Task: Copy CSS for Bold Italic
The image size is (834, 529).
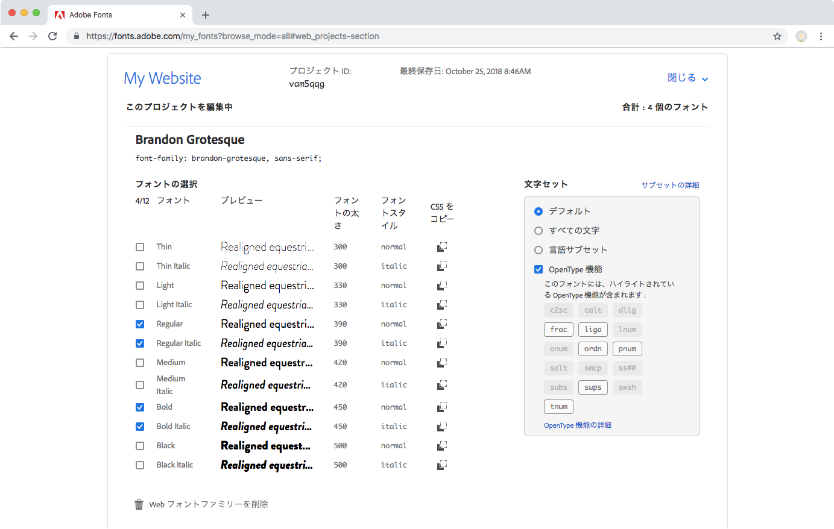Action: click(x=442, y=427)
